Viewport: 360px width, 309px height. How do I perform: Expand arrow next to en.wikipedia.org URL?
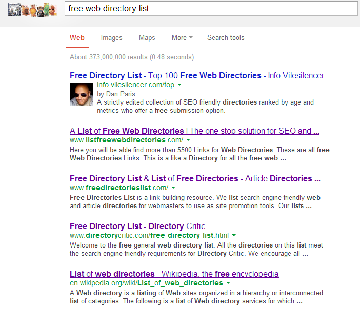click(228, 283)
